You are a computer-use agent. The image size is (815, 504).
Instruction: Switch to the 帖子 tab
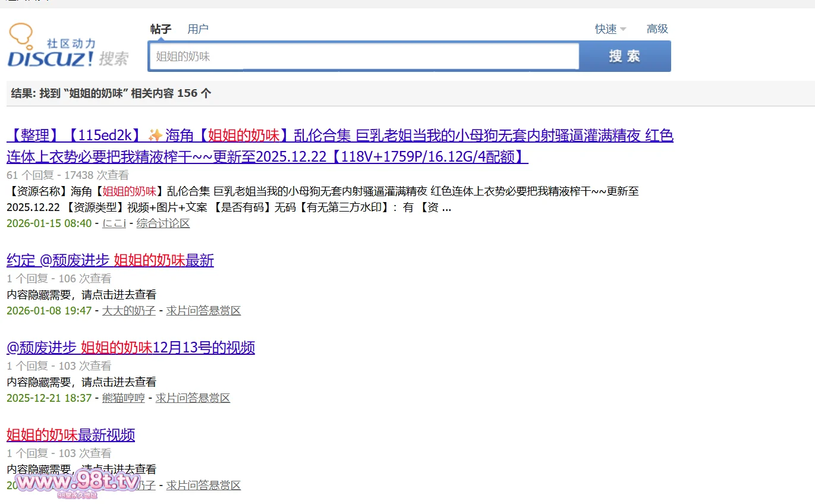[161, 29]
